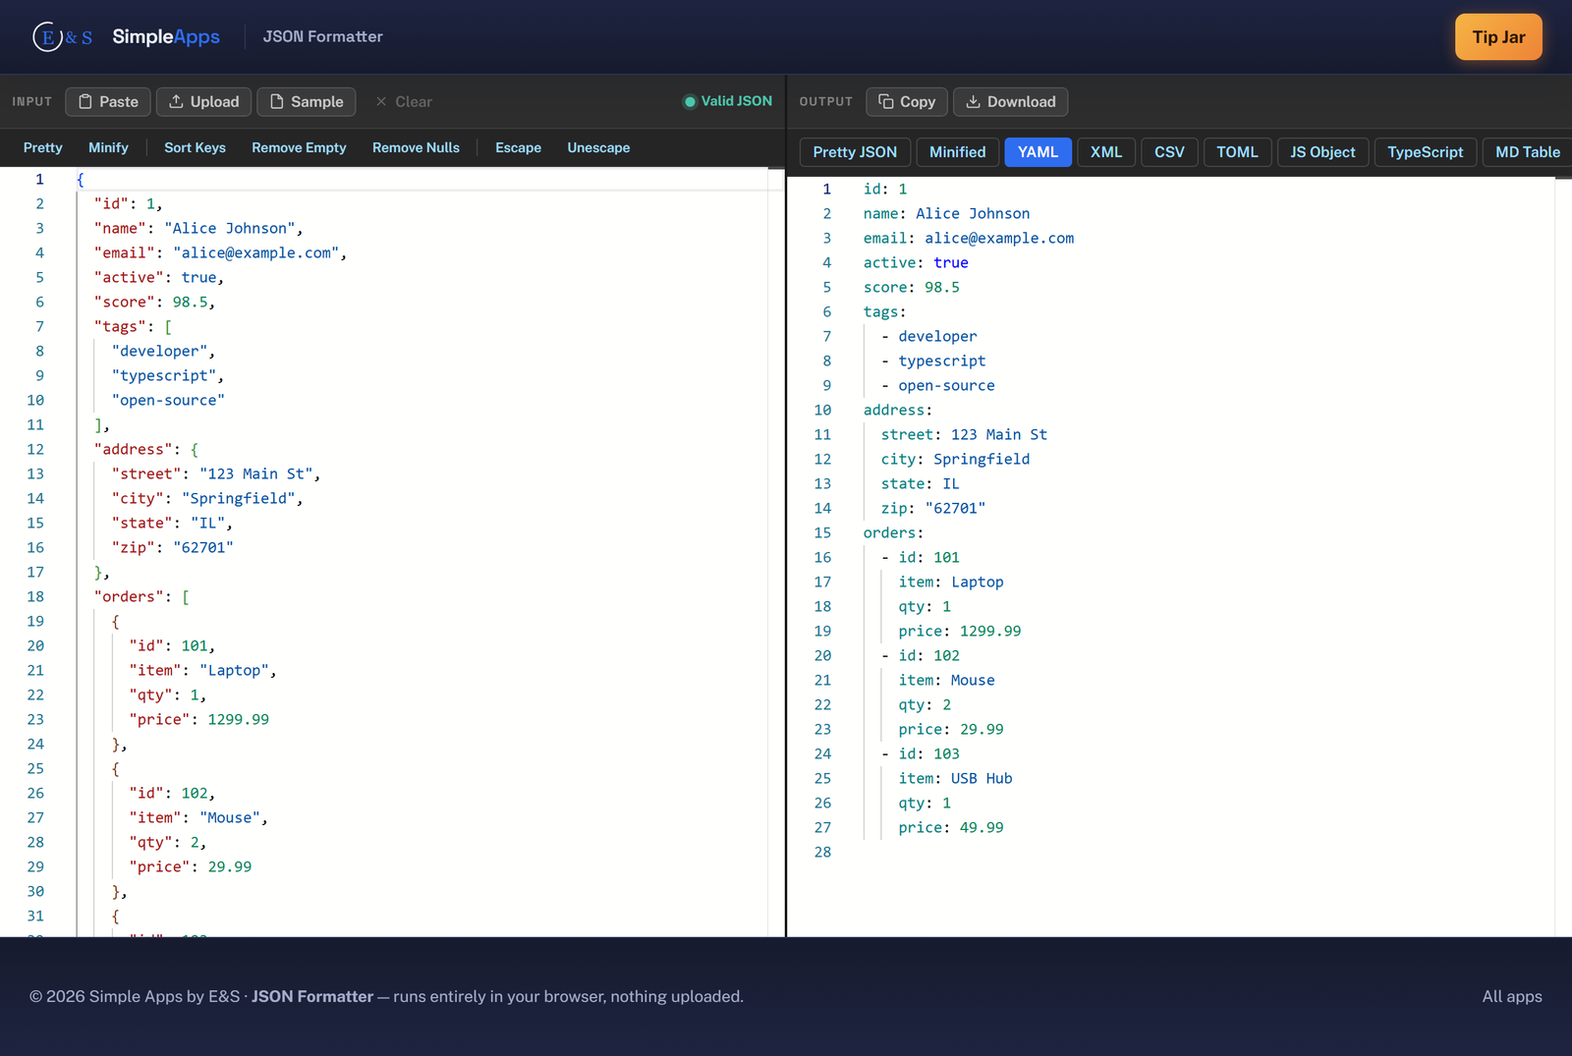Click input line "street": "123 Main St"

tap(216, 473)
